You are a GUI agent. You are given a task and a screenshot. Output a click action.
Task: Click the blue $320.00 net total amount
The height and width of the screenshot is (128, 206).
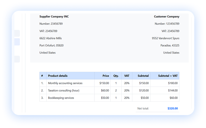pyautogui.click(x=173, y=109)
